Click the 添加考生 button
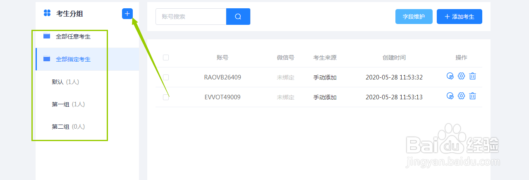This screenshot has height=180, width=529. click(460, 17)
